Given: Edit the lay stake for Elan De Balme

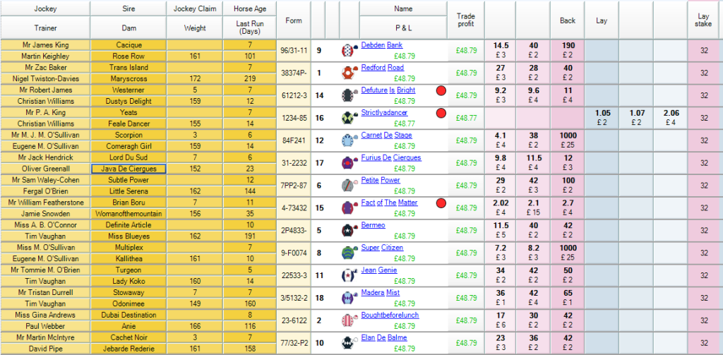Looking at the screenshot, I should pos(704,343).
